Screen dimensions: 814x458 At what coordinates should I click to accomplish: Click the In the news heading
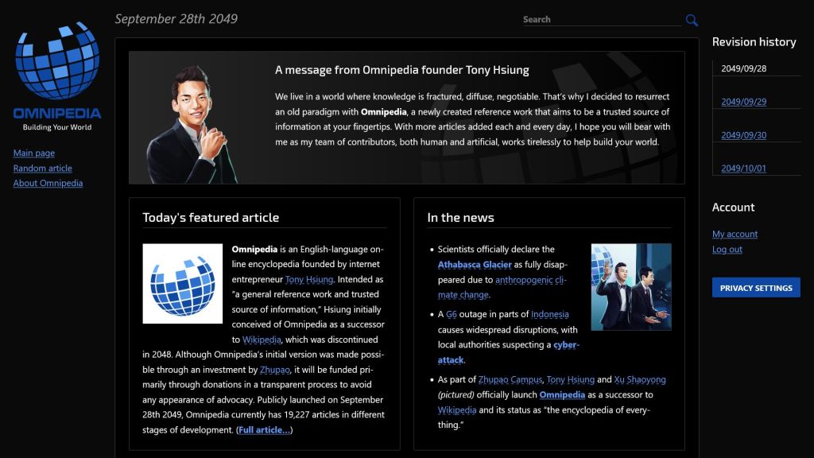[460, 218]
